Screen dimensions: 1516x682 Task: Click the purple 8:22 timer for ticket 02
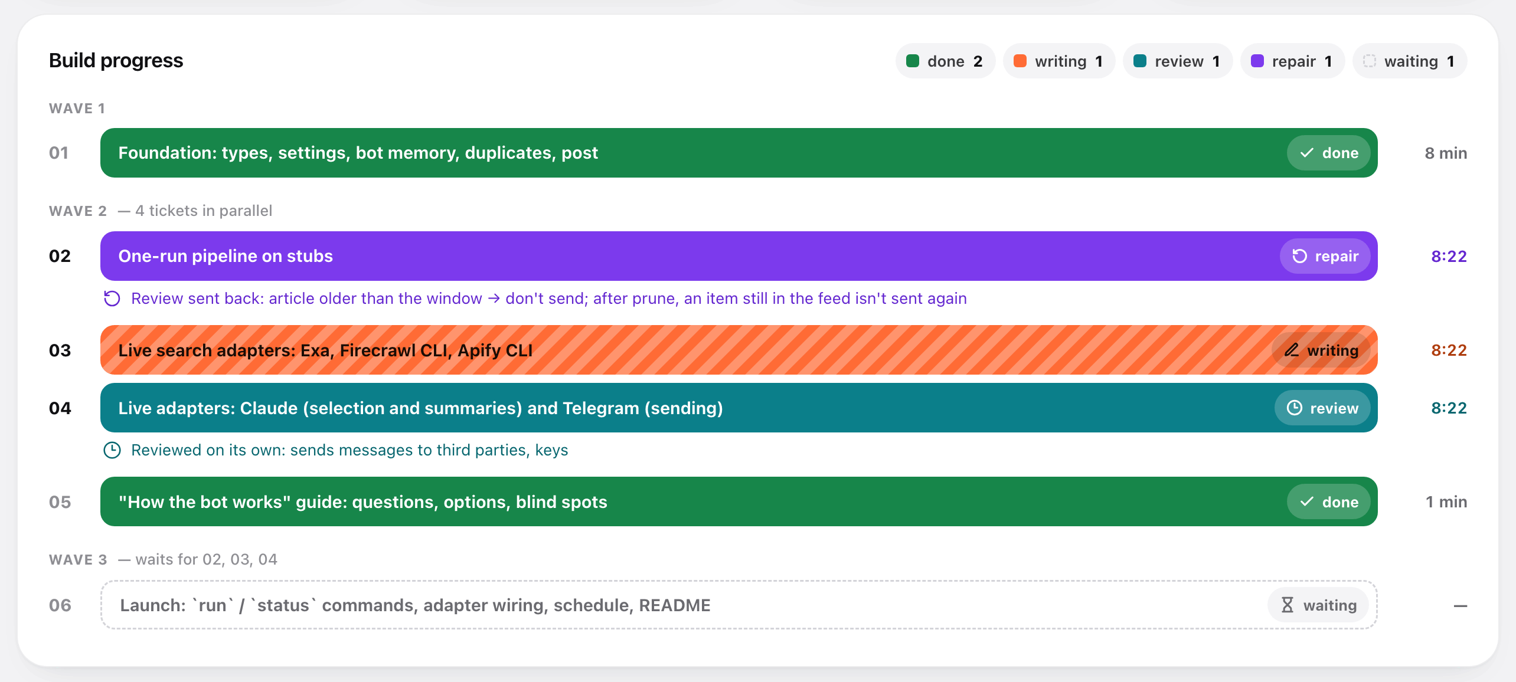point(1449,256)
